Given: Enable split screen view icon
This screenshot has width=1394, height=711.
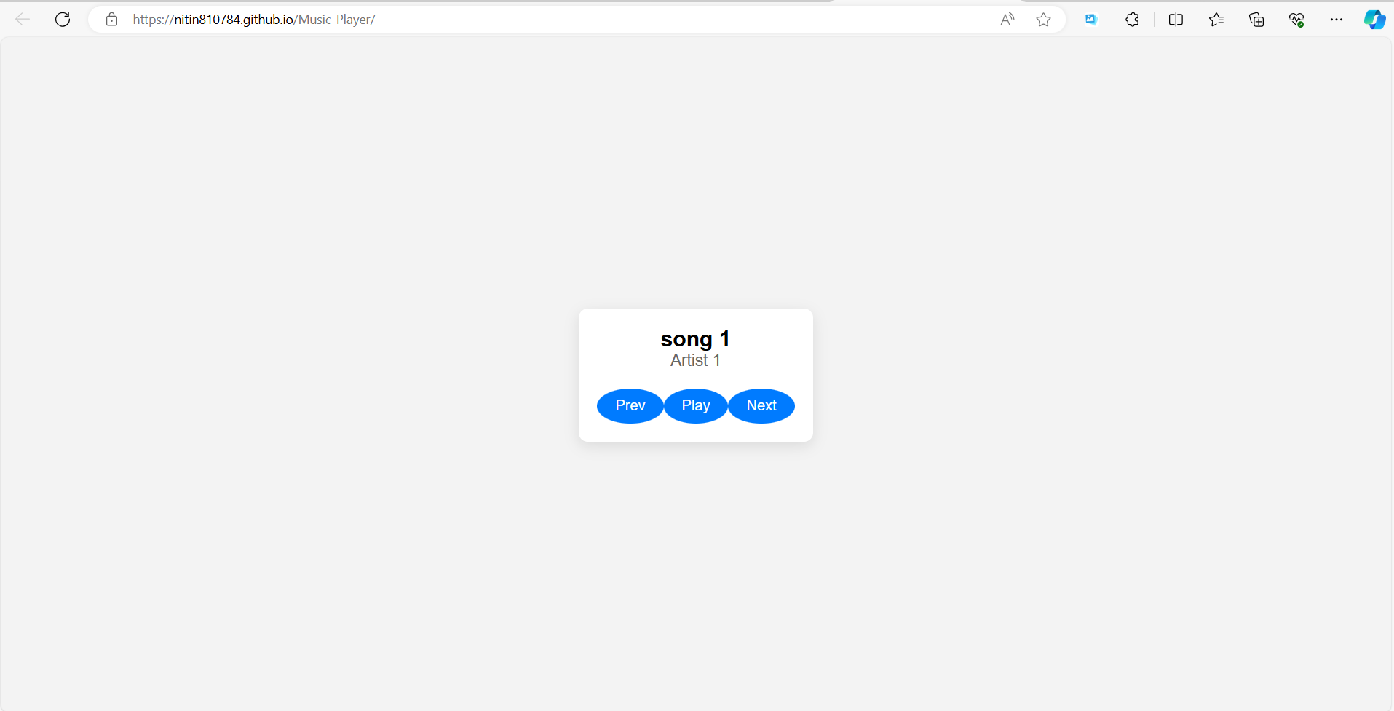Looking at the screenshot, I should pos(1176,20).
